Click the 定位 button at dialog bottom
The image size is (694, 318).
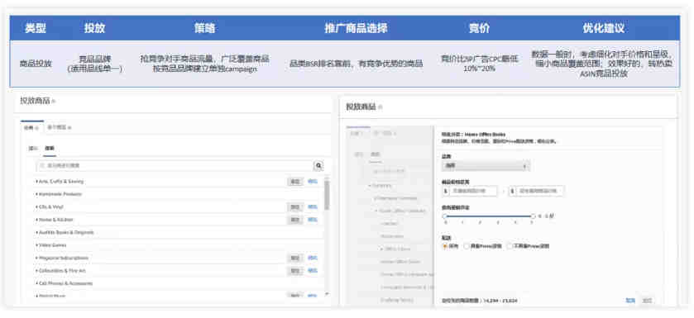pyautogui.click(x=647, y=301)
